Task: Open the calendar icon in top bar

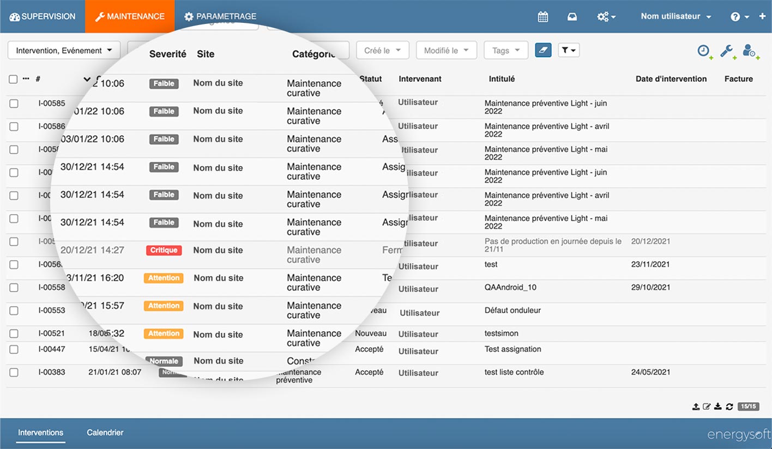Action: tap(542, 17)
